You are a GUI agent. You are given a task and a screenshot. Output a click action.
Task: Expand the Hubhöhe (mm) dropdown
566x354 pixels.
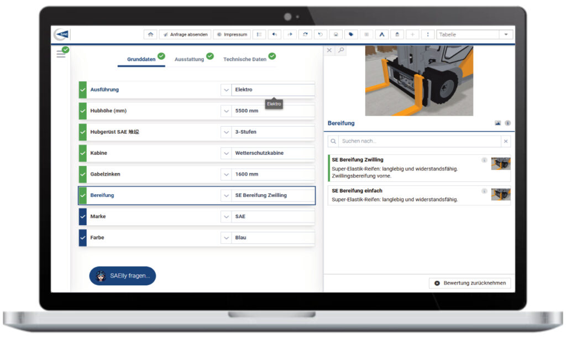(x=226, y=111)
